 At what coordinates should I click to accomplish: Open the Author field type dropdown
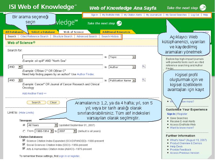[122, 67]
